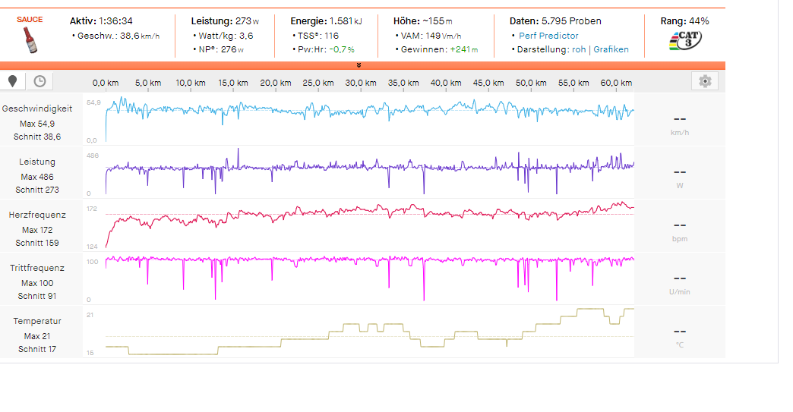Click the Geschw.: 38,6 km/h value

pos(118,36)
